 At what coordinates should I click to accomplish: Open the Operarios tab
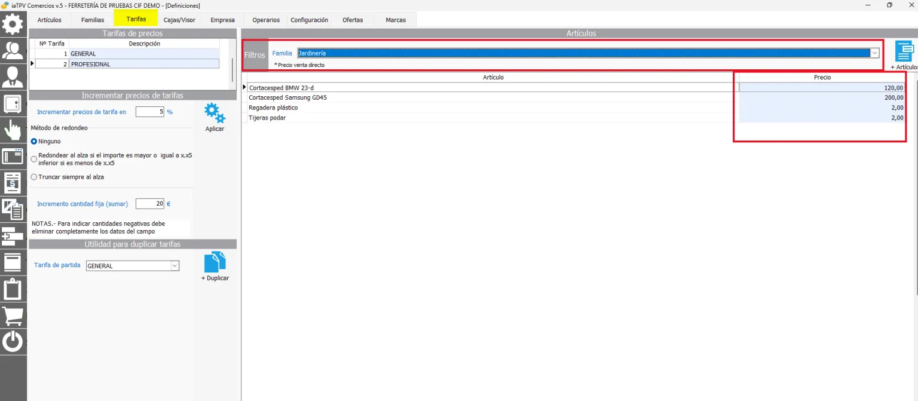pyautogui.click(x=266, y=20)
